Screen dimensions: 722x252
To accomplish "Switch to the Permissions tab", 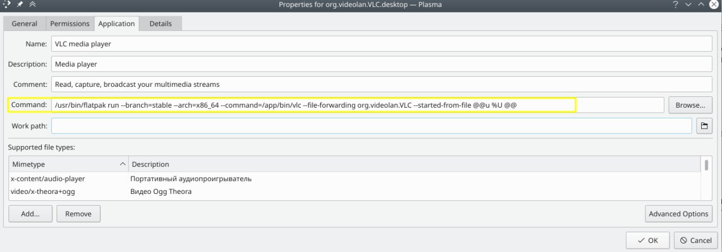I will point(69,24).
